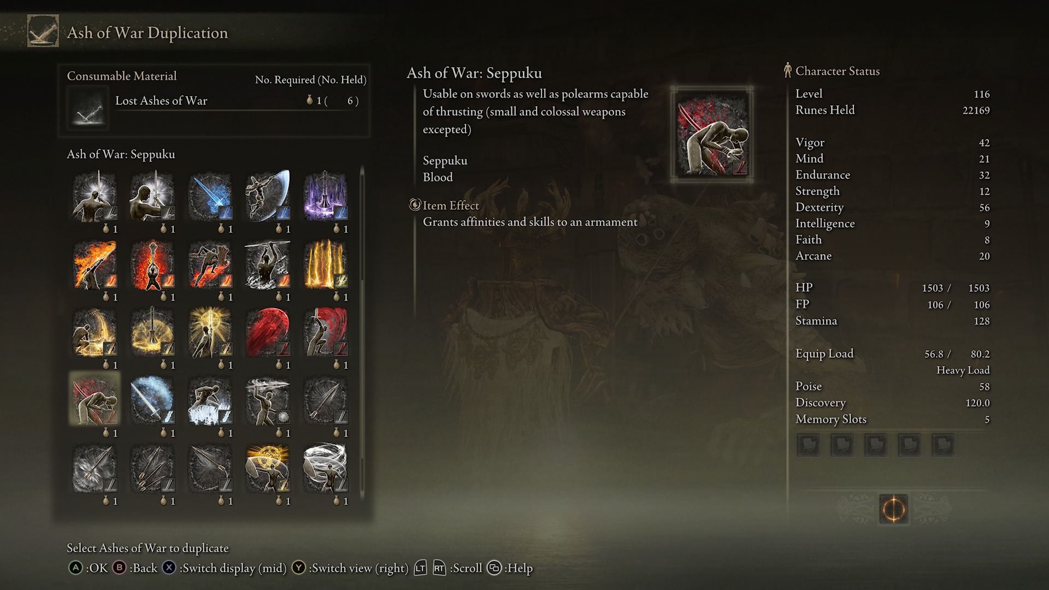Select the white whirlwind storm ash icon
The width and height of the screenshot is (1049, 590).
(326, 468)
